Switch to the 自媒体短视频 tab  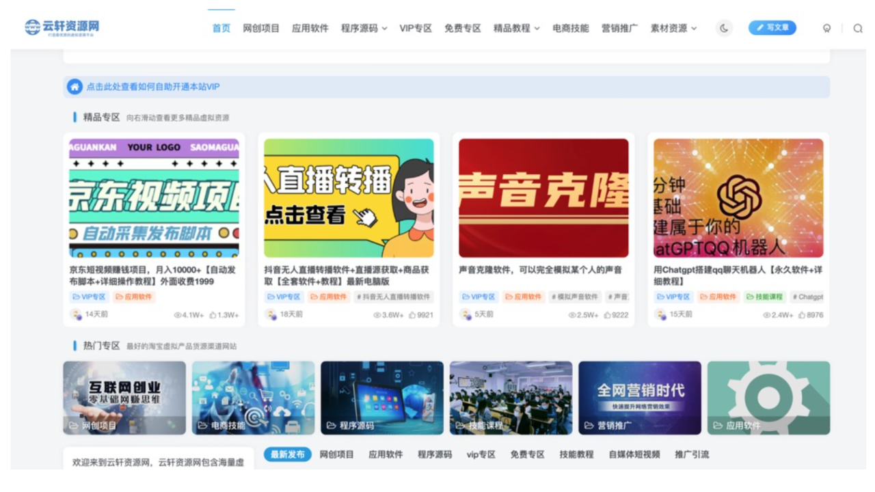tap(634, 454)
